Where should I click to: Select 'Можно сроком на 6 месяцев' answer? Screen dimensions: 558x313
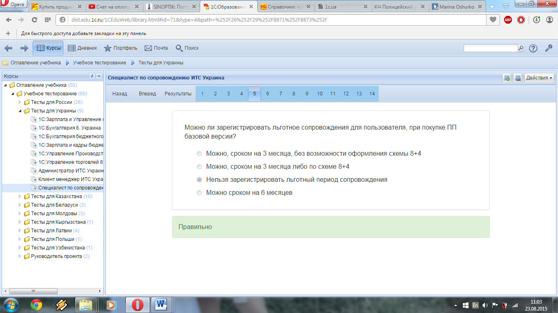tap(199, 192)
